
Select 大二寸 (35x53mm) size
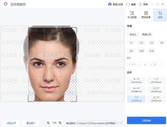[x=156, y=99]
